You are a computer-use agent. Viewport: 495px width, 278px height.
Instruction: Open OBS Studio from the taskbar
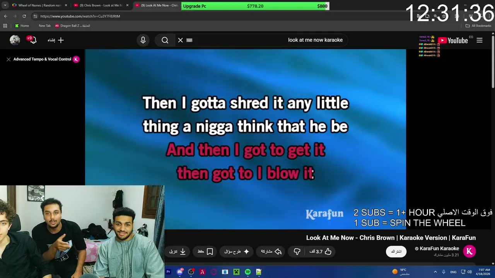(191, 272)
